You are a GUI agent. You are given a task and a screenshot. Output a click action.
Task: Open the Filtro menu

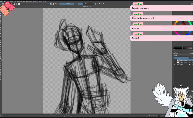point(24,2)
